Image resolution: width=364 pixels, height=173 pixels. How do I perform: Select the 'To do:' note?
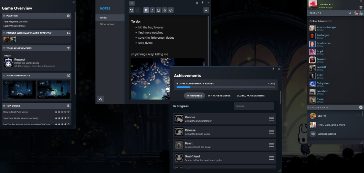pos(110,18)
